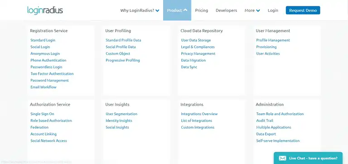The image size is (348, 164).
Task: Select the Federation link
Action: [x=39, y=127]
